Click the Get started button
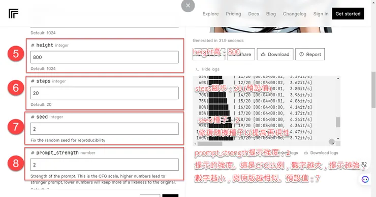Viewport: 376px width, 197px height. tap(348, 14)
